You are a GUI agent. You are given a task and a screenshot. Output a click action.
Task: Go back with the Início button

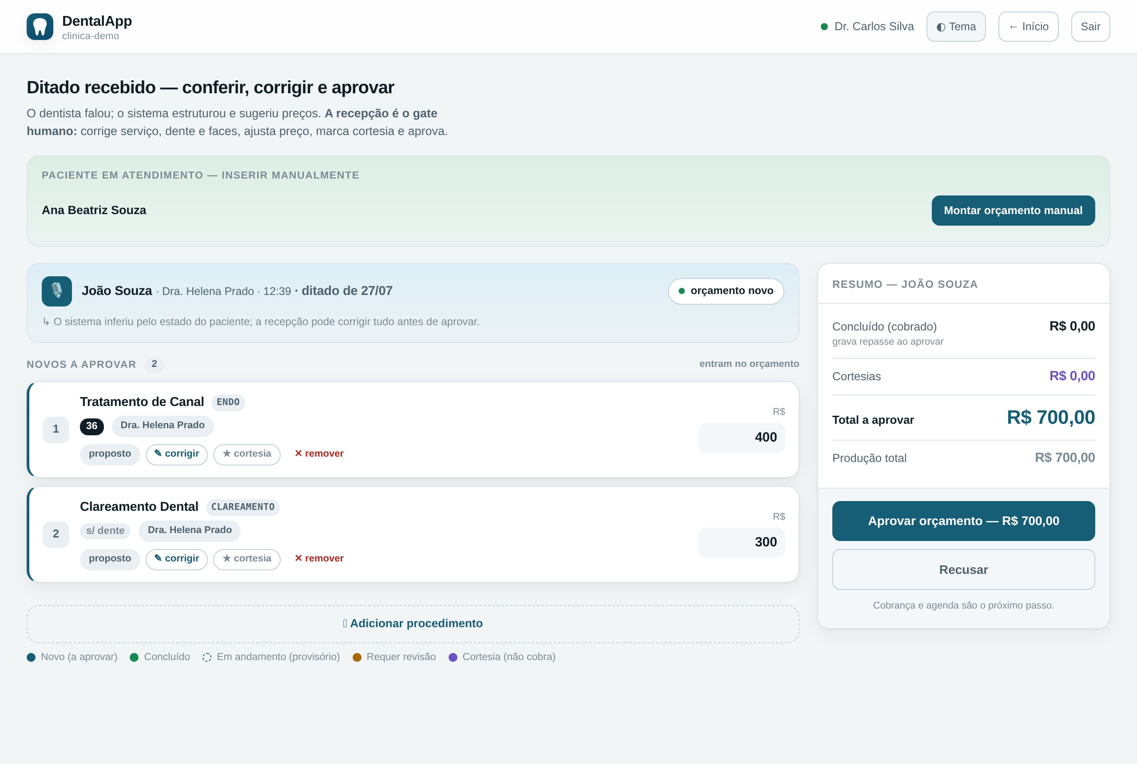click(1028, 26)
